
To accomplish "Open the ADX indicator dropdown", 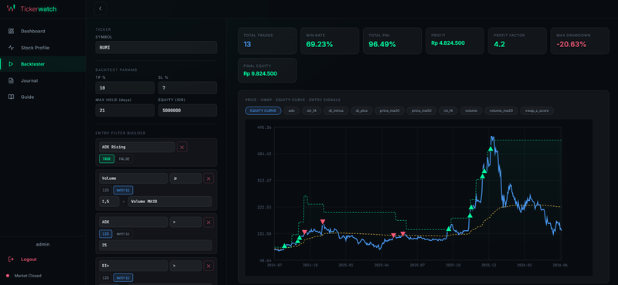I will click(133, 222).
